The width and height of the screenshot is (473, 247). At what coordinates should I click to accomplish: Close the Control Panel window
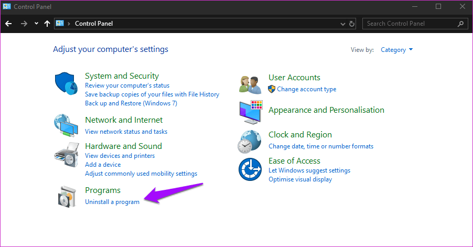[462, 6]
